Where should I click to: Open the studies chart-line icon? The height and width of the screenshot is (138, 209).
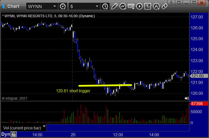123,6
